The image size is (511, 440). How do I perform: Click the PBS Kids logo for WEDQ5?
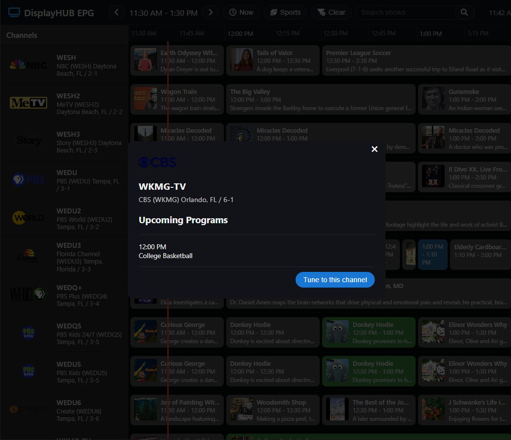pyautogui.click(x=29, y=333)
